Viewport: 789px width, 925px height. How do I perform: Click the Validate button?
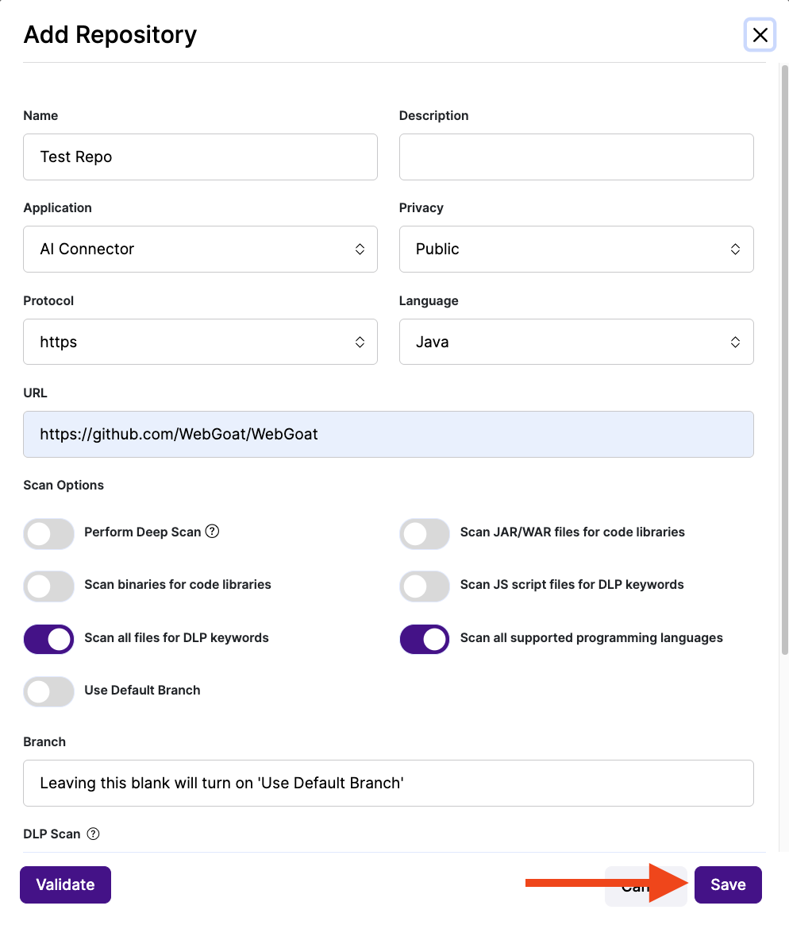(65, 884)
